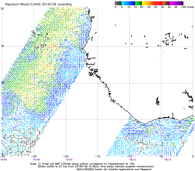The image size is (195, 171).
Task: Select the yellow 20-25 knots legend swatch
Action: 145,3
